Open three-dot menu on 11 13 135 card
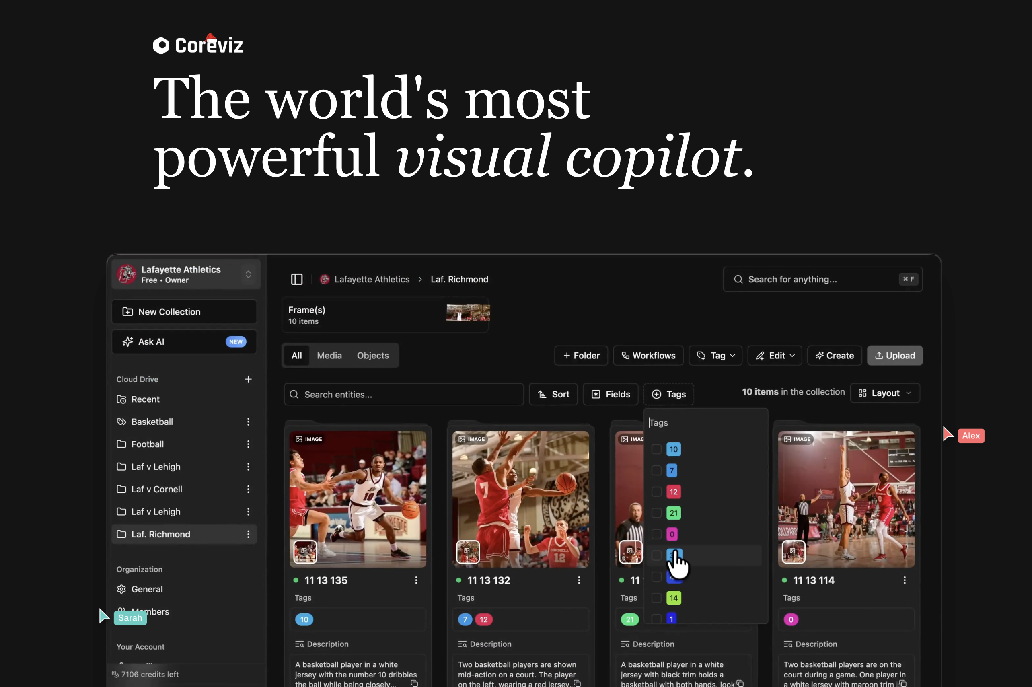1032x687 pixels. [416, 580]
